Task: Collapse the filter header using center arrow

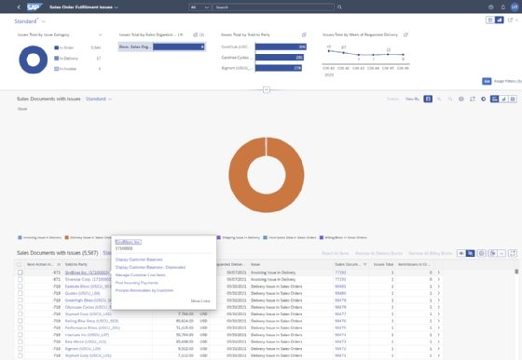Action: [x=267, y=90]
